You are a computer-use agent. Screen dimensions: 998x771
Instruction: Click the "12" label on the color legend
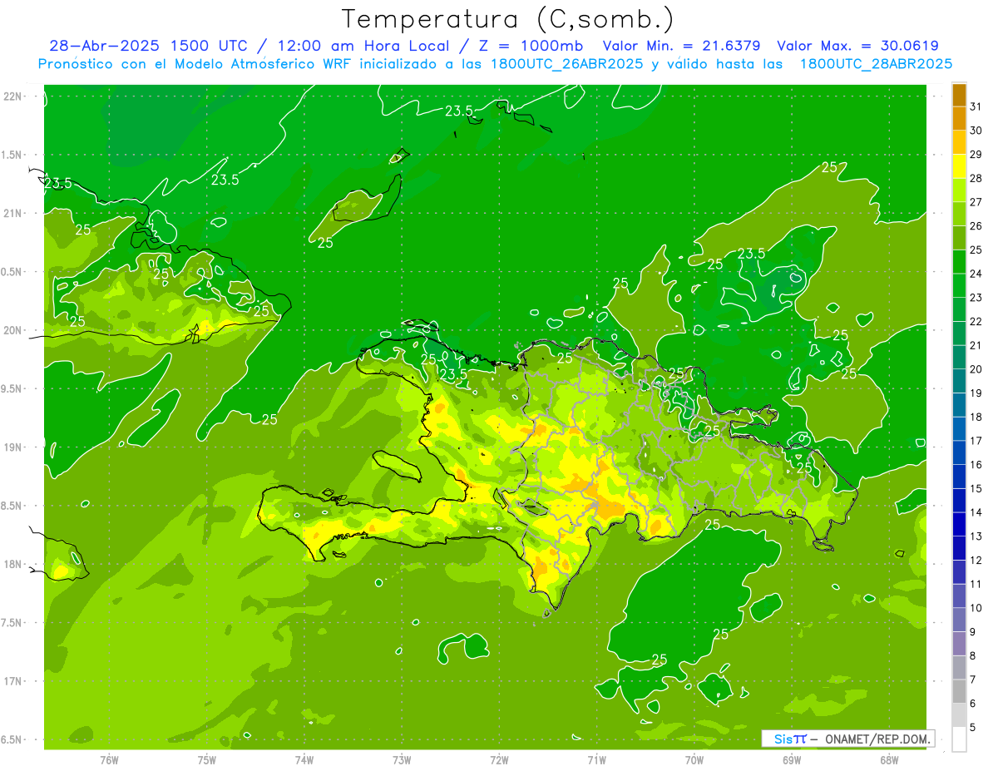click(x=976, y=560)
